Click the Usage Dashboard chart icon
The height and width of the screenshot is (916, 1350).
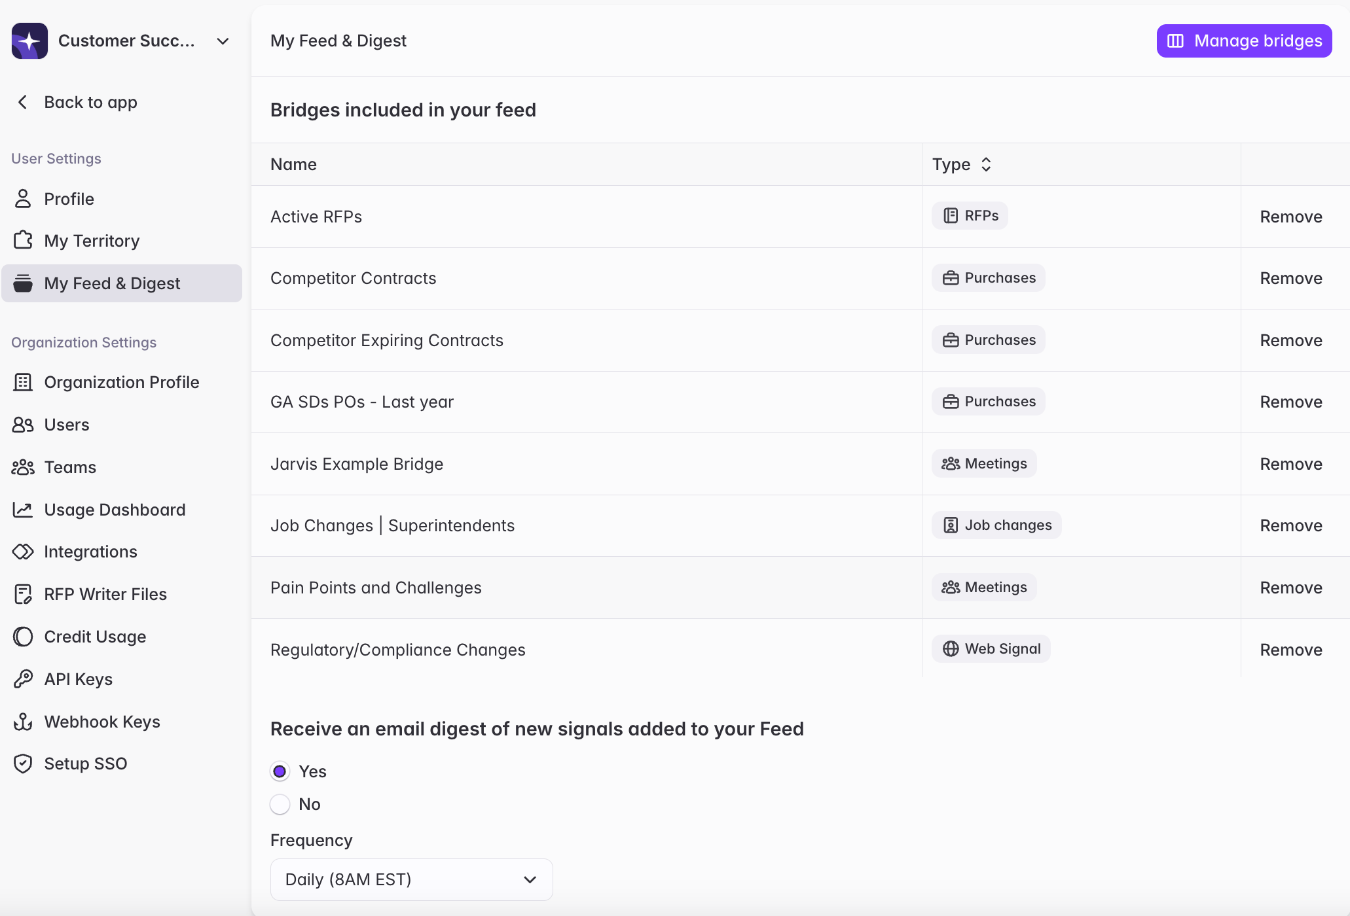pyautogui.click(x=23, y=510)
